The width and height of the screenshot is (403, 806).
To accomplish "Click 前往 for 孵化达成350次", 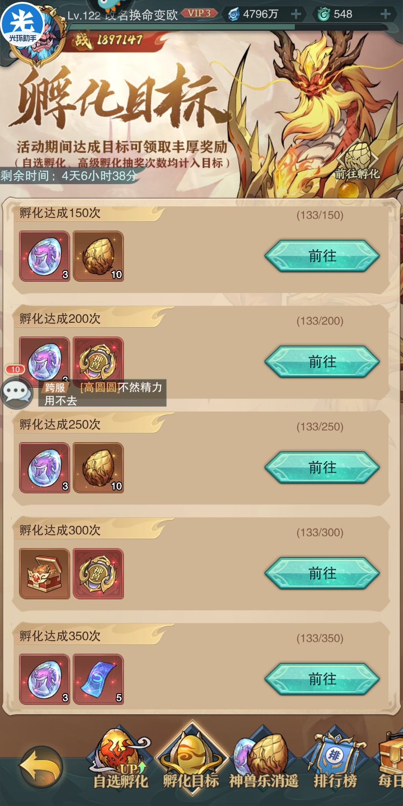I will pyautogui.click(x=322, y=679).
